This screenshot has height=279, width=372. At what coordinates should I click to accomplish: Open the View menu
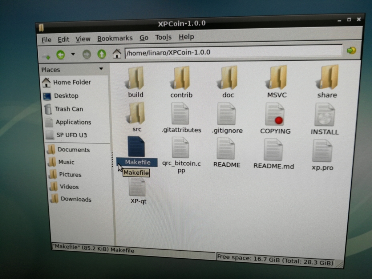[83, 39]
